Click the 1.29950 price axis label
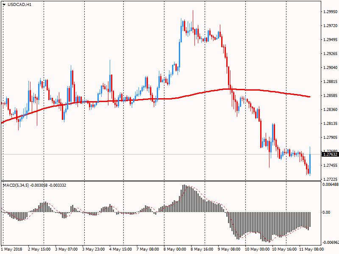The image size is (339, 254). 330,12
